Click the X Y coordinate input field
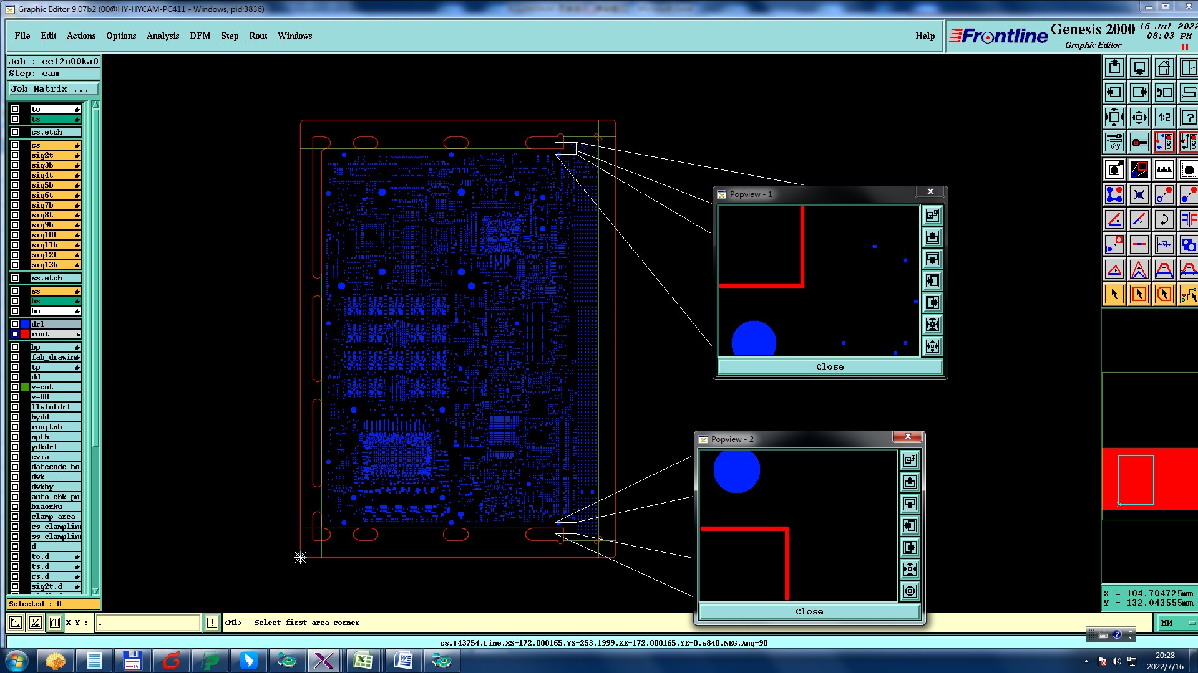1198x673 pixels. pyautogui.click(x=148, y=622)
